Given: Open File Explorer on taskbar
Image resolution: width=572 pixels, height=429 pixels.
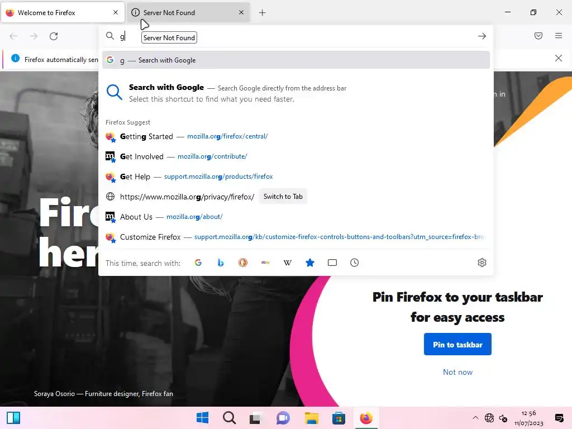Looking at the screenshot, I should click(312, 418).
